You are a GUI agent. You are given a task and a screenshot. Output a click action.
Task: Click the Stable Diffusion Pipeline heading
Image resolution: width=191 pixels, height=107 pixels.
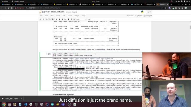[x=63, y=95]
